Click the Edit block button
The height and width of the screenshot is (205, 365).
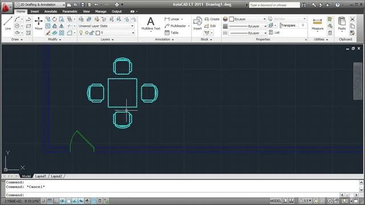click(x=210, y=26)
